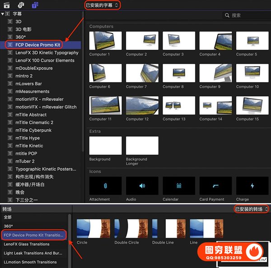Click the titles sidebar vertical scrollbar

(82, 90)
